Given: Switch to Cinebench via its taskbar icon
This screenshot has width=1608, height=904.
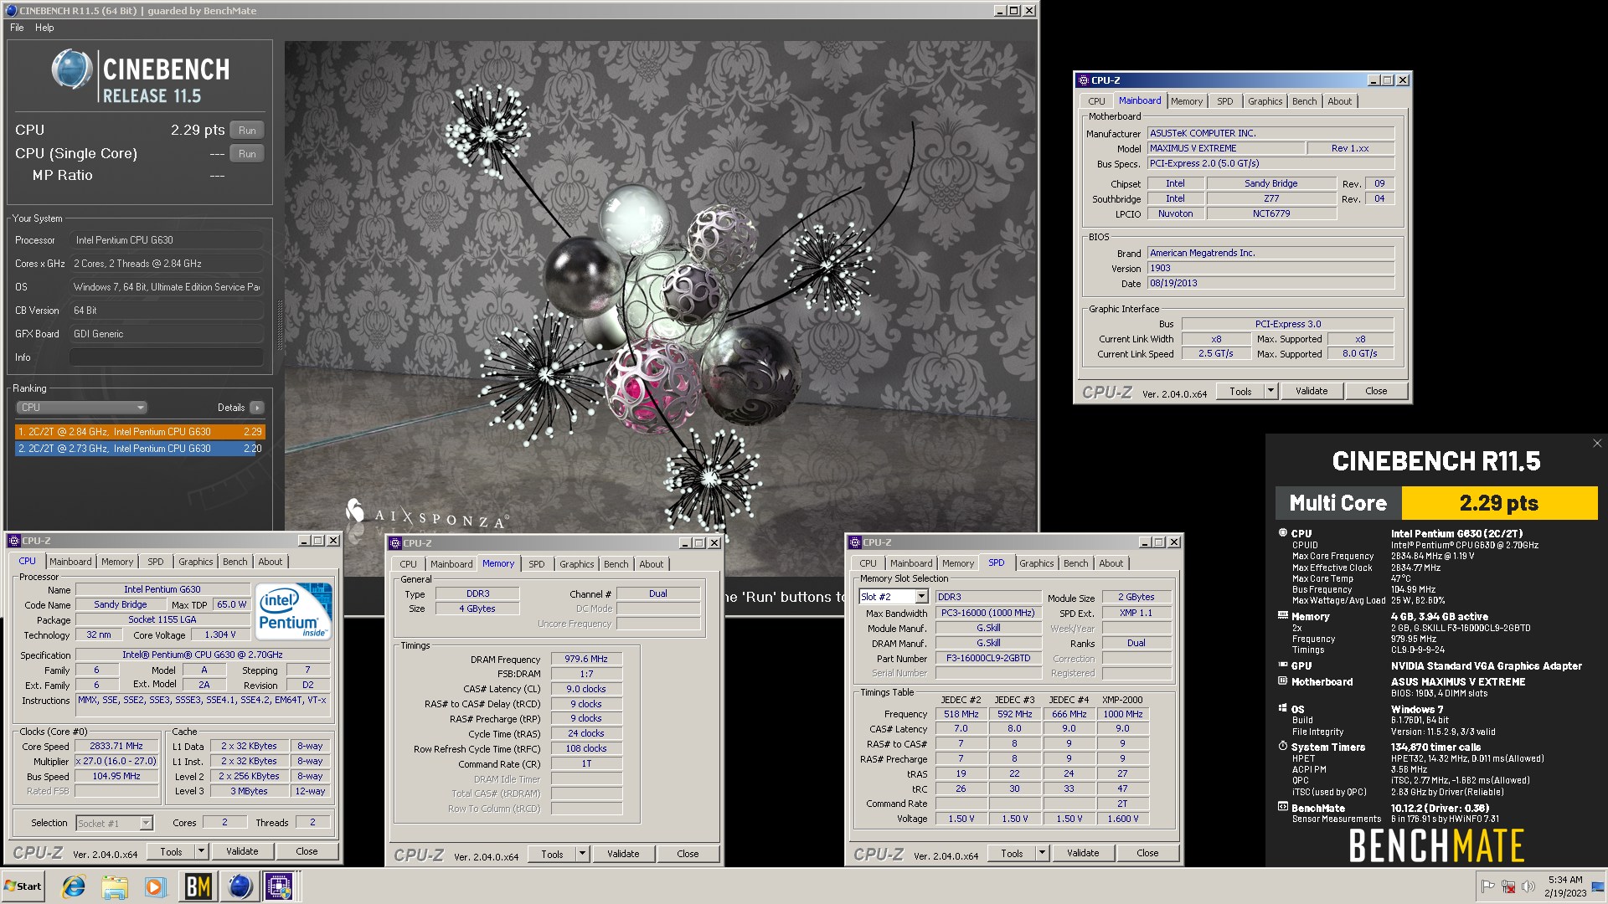Looking at the screenshot, I should (x=240, y=886).
